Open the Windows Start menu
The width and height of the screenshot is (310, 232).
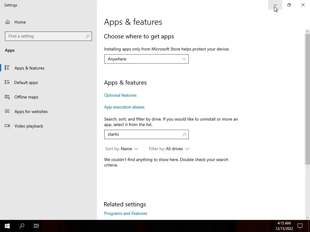pyautogui.click(x=7, y=226)
